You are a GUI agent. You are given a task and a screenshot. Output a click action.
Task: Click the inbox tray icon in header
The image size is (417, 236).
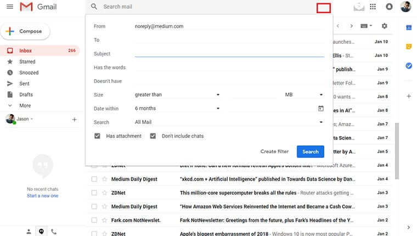(x=359, y=7)
